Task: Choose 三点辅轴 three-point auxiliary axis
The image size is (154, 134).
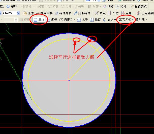Action: click(145, 13)
